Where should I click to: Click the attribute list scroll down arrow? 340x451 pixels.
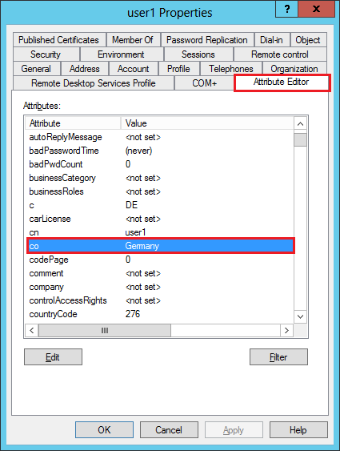(300, 316)
